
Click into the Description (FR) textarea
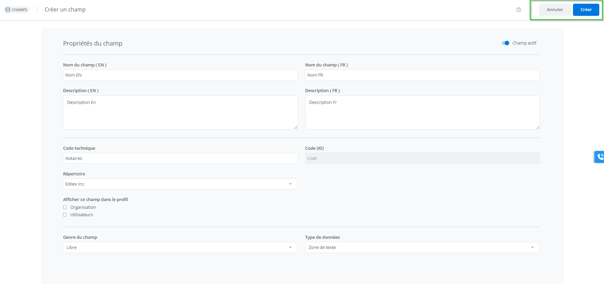(x=422, y=112)
